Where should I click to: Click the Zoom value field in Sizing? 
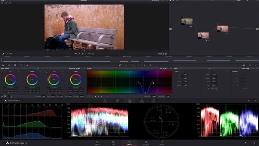[185, 82]
